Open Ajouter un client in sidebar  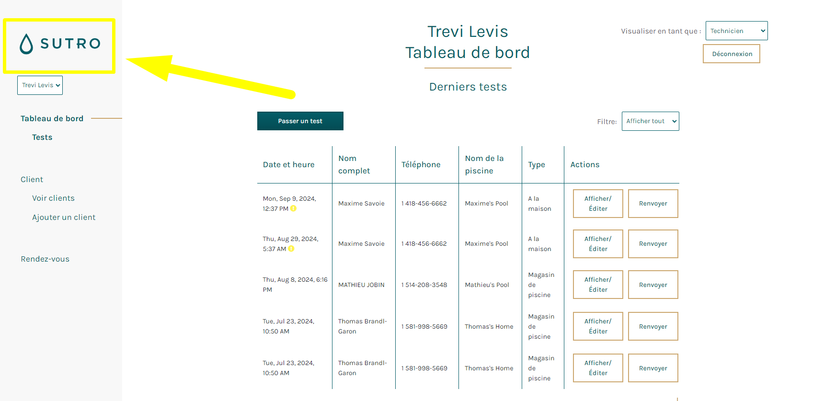pos(64,218)
